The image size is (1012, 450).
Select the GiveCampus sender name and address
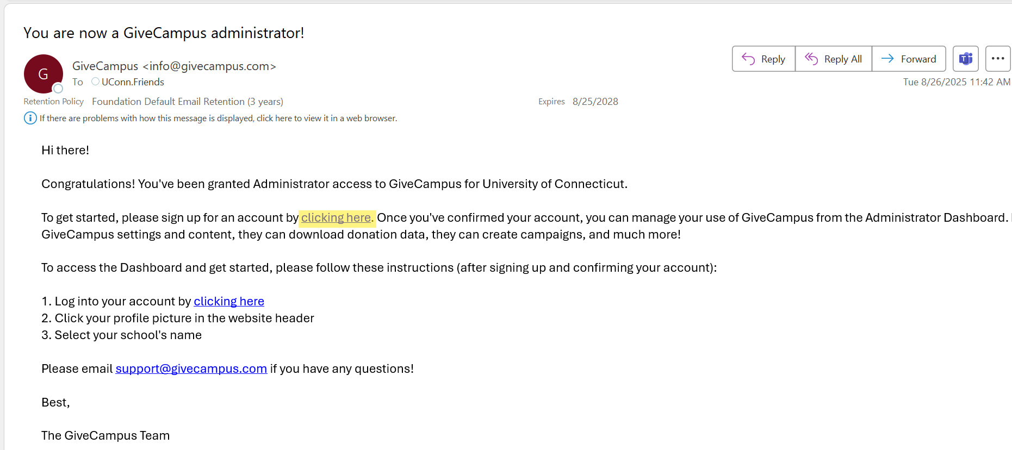[x=174, y=66]
